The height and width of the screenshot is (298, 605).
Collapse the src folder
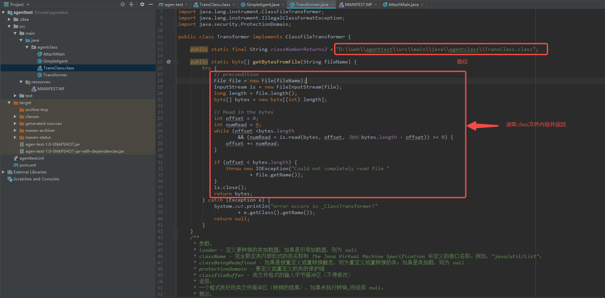point(9,26)
